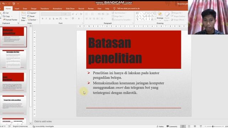Toggle Text Shadow formatting

(x=53, y=19)
